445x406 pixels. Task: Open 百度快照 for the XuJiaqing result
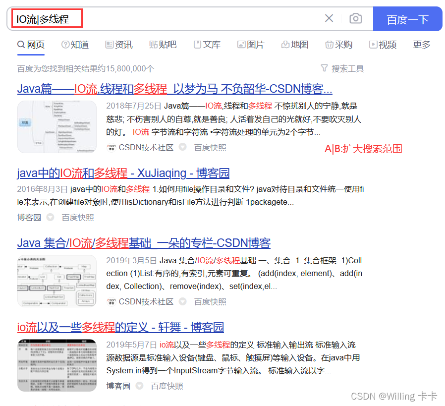tap(78, 218)
